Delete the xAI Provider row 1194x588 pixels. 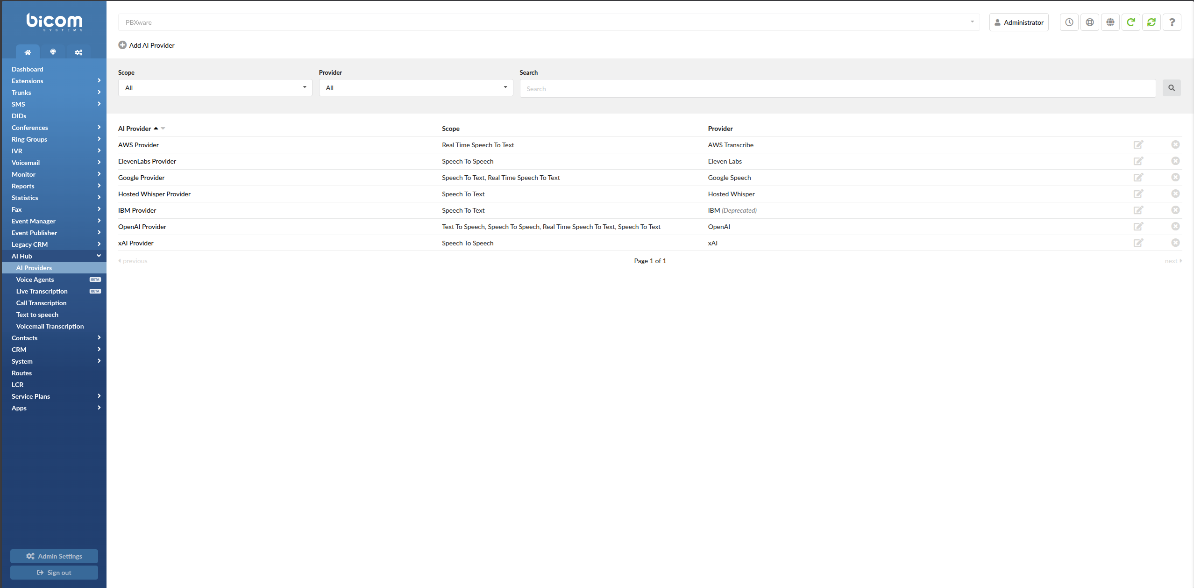[1175, 243]
